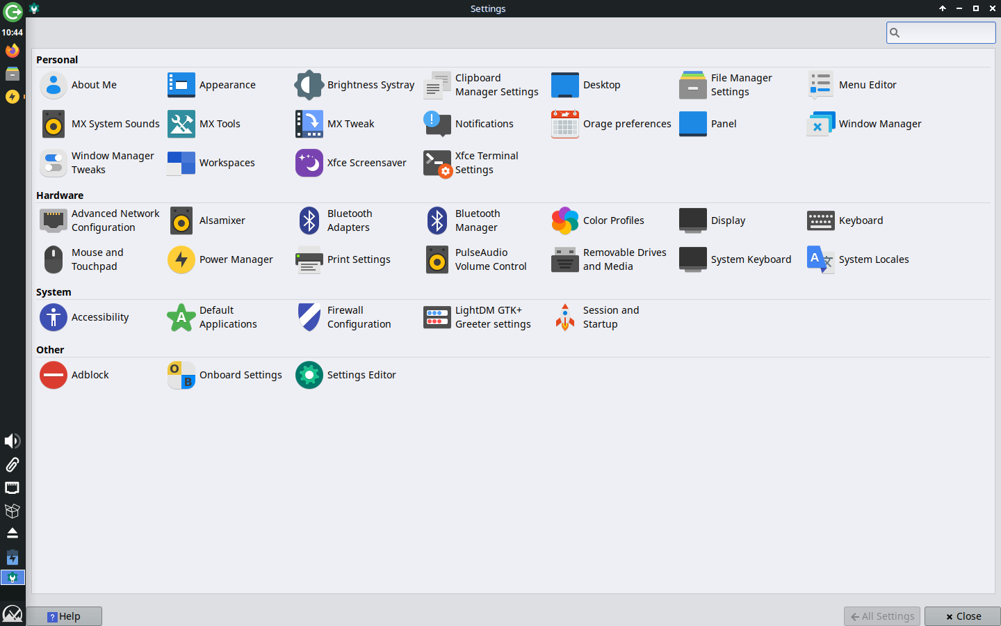Click the clipboard paperclip tray icon
The image size is (1001, 626).
13,465
